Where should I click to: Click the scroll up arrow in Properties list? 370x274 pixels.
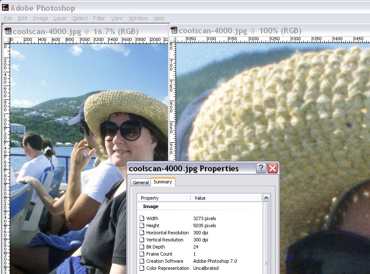266,198
